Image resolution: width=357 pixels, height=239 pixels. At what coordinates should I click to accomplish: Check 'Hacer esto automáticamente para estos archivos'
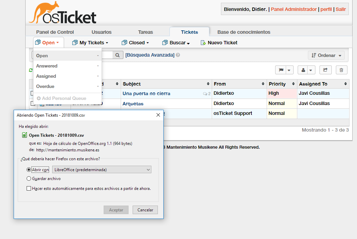tap(29, 188)
